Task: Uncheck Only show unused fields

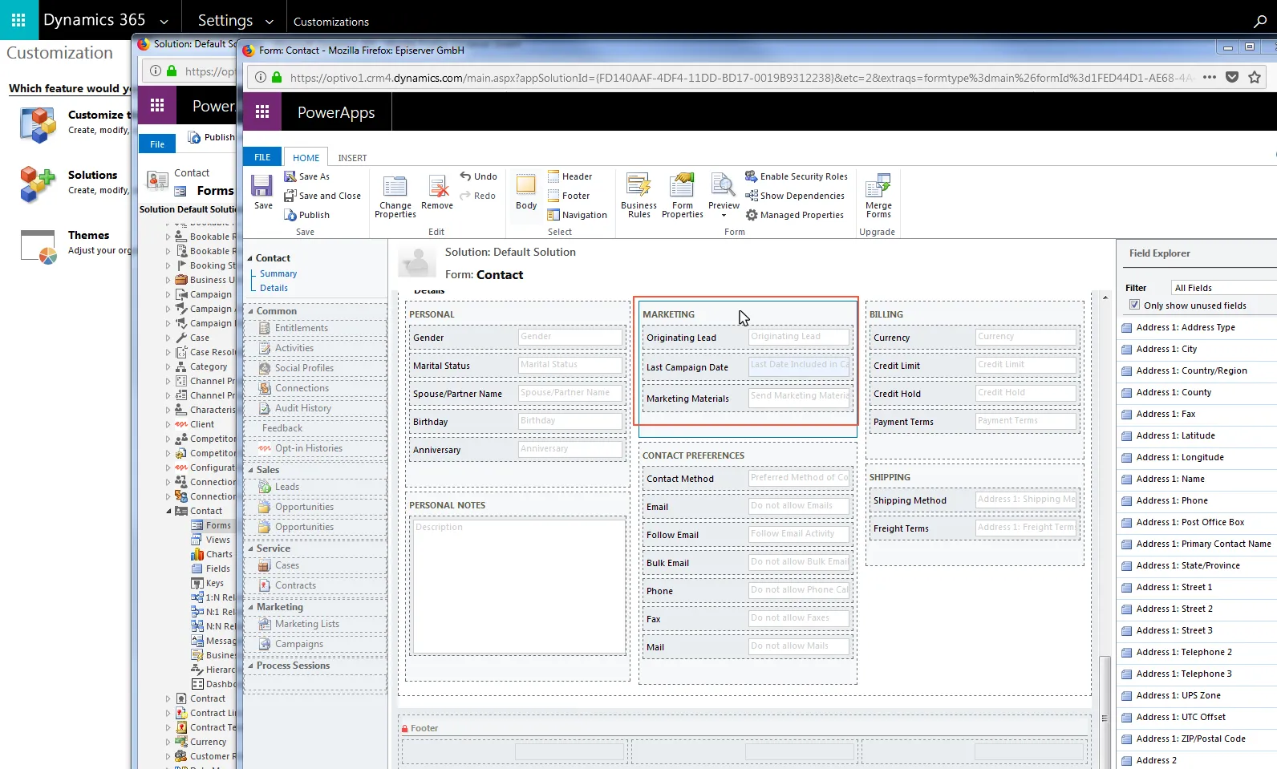Action: [1134, 305]
